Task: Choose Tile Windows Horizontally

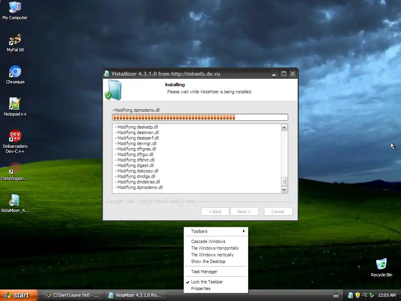Action: 216,248
